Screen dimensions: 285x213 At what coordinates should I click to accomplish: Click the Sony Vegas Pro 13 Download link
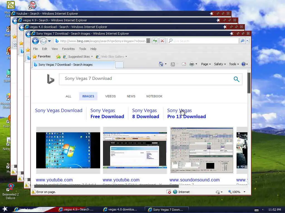tap(186, 113)
